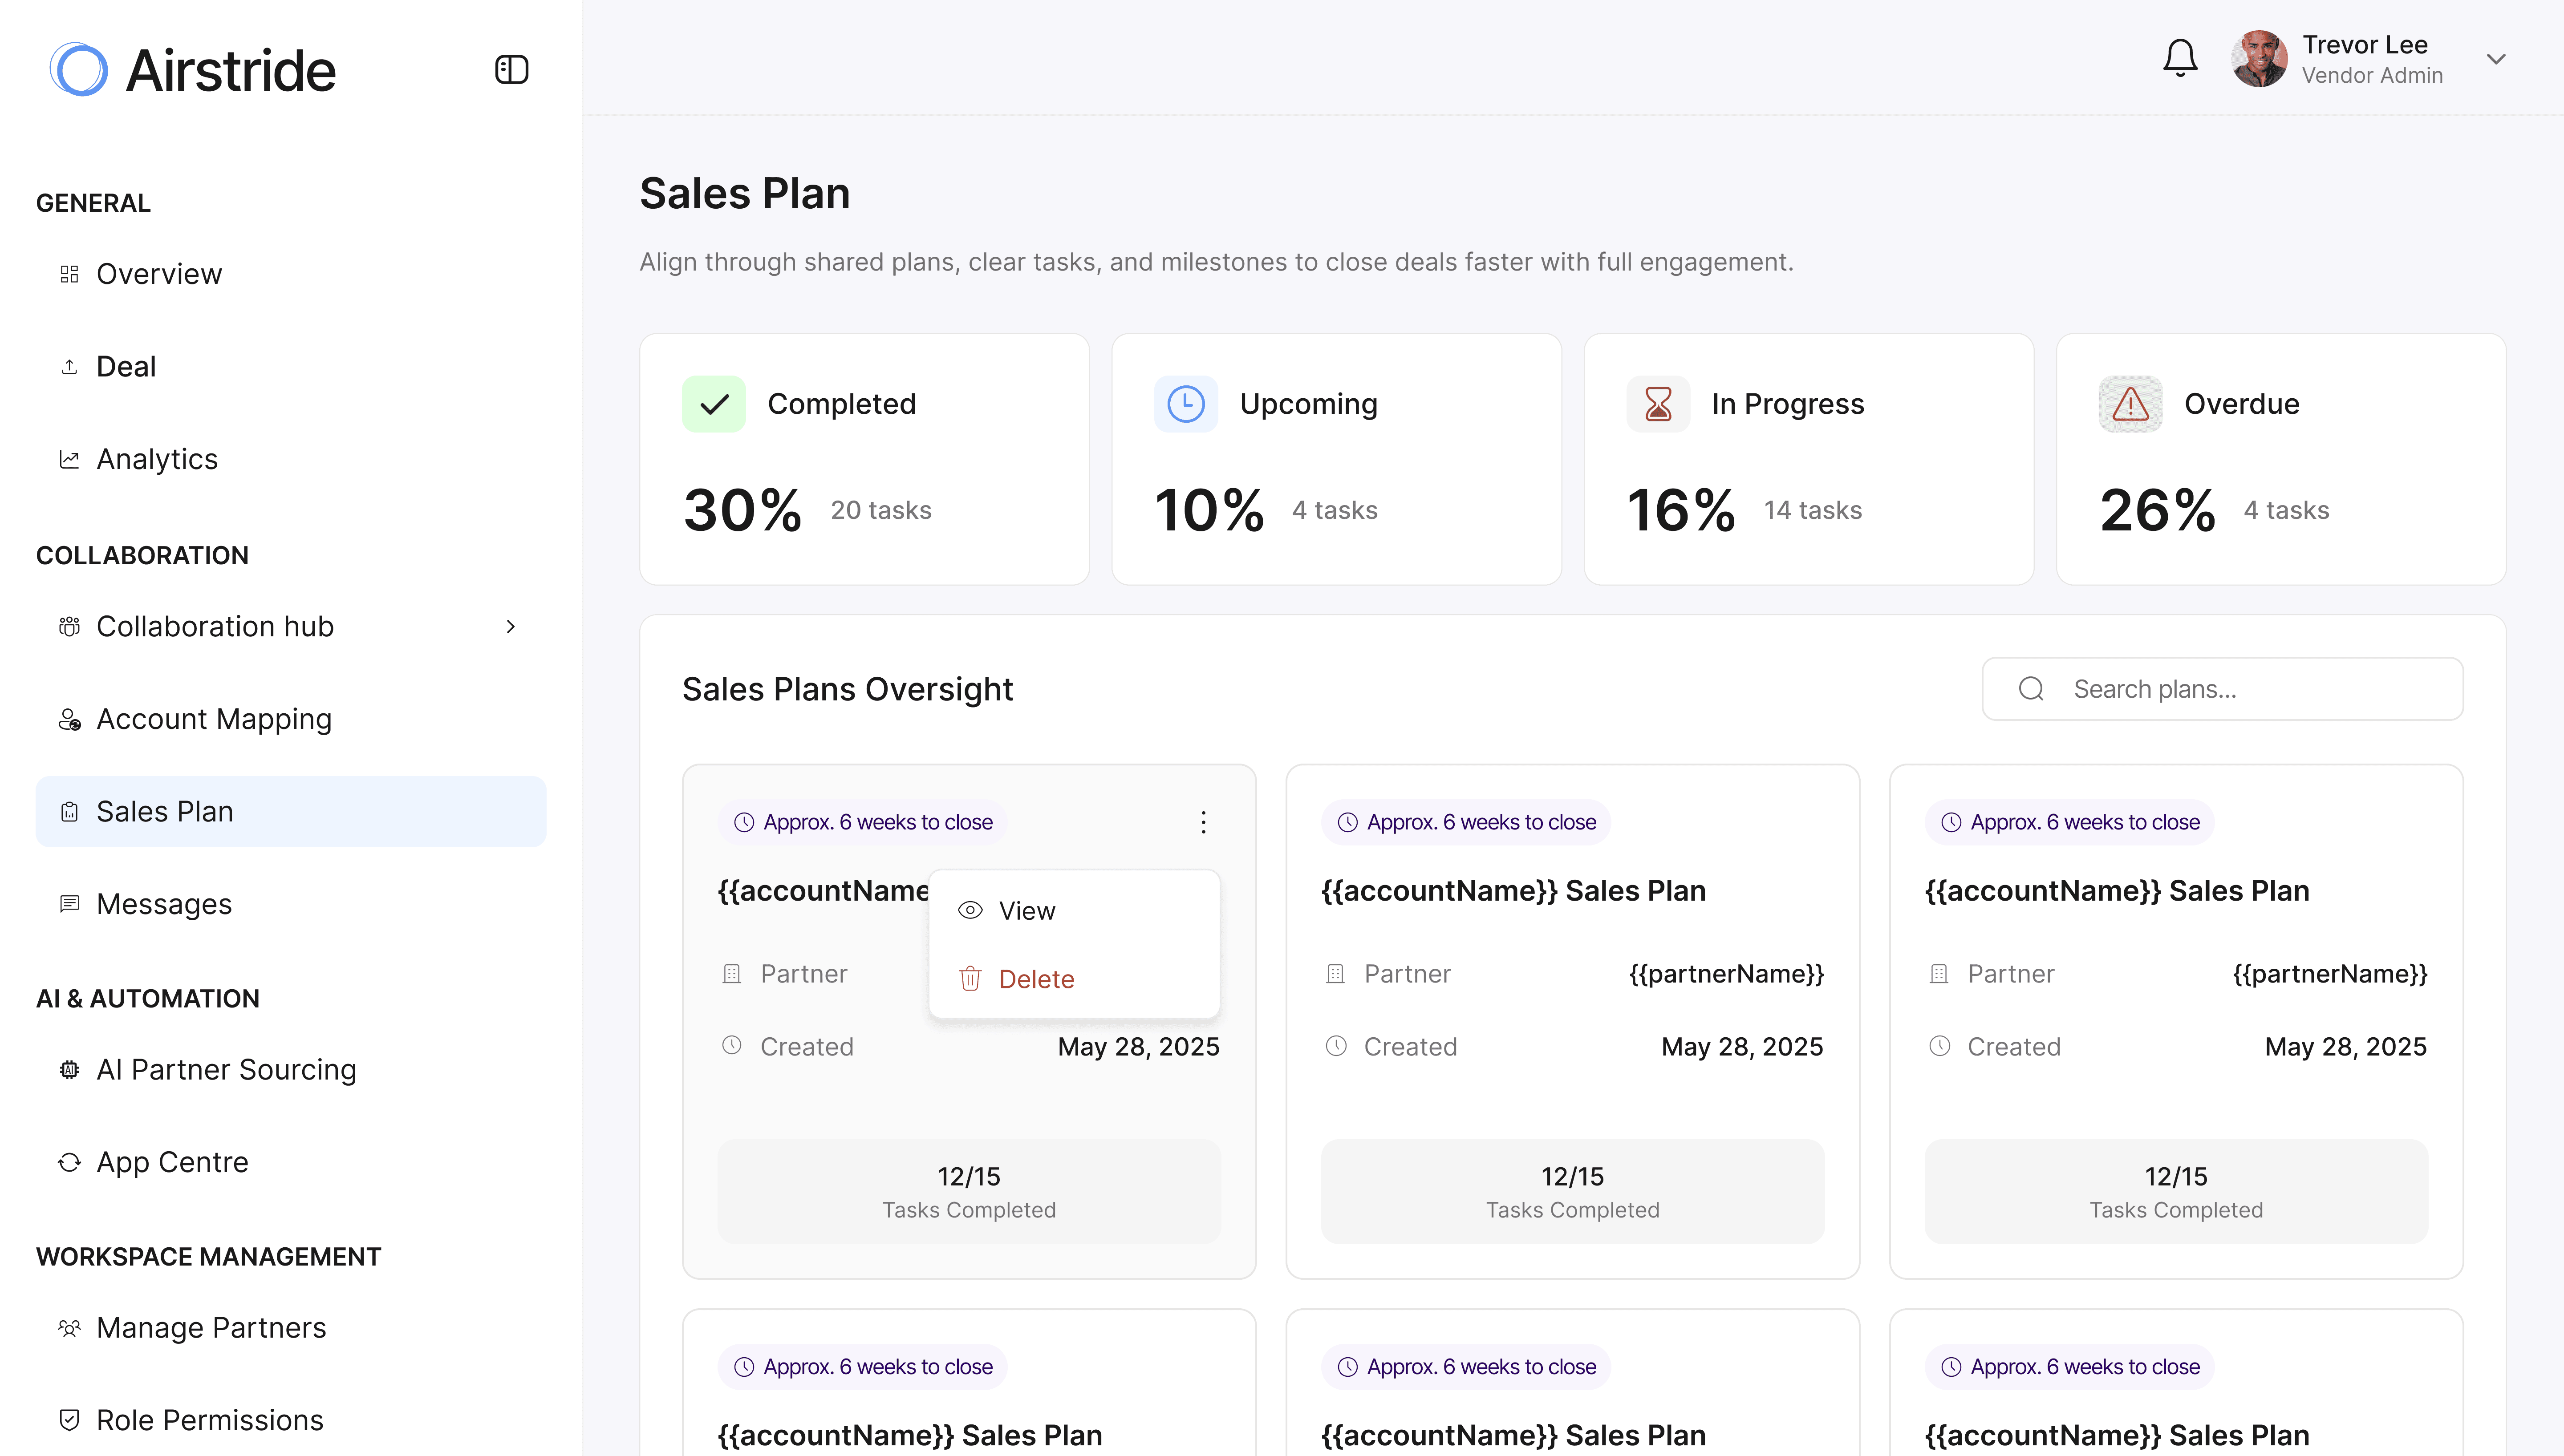Click Trevor Lee's profile avatar

coord(2258,59)
